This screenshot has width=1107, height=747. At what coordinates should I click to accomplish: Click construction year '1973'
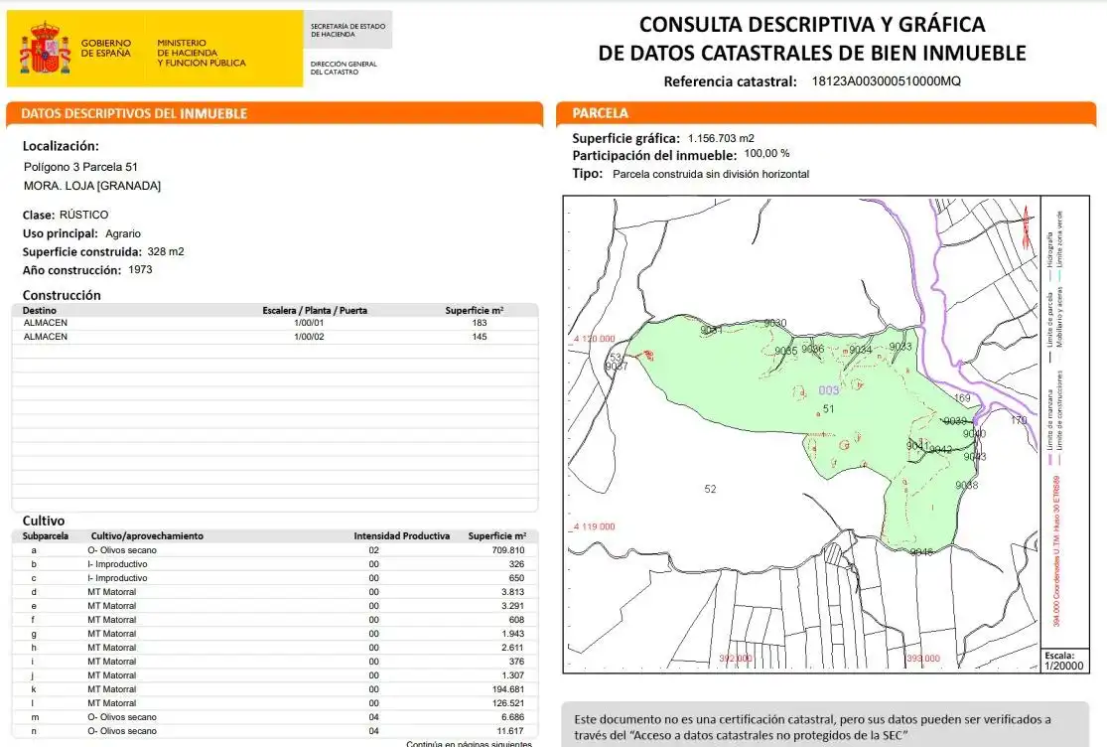(x=140, y=270)
